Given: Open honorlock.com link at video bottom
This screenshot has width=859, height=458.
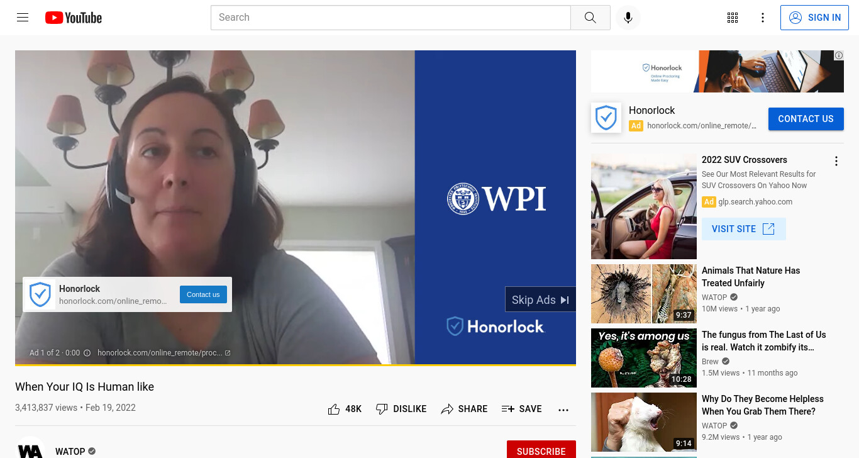Looking at the screenshot, I should [x=163, y=353].
